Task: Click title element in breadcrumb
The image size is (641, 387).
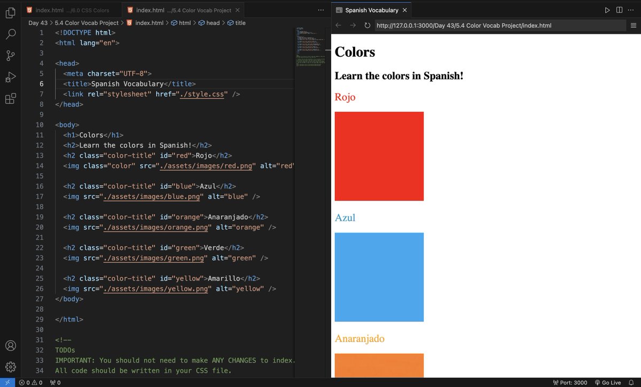Action: tap(236, 23)
